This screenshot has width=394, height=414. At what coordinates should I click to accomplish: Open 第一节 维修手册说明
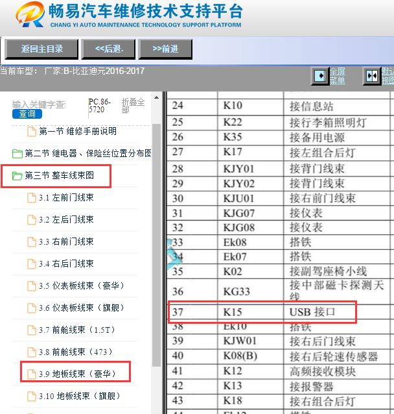pos(78,131)
